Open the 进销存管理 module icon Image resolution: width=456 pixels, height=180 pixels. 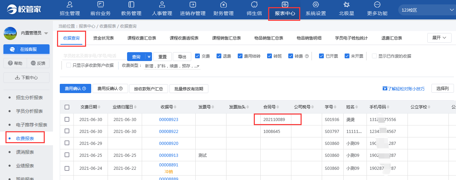pos(193,5)
